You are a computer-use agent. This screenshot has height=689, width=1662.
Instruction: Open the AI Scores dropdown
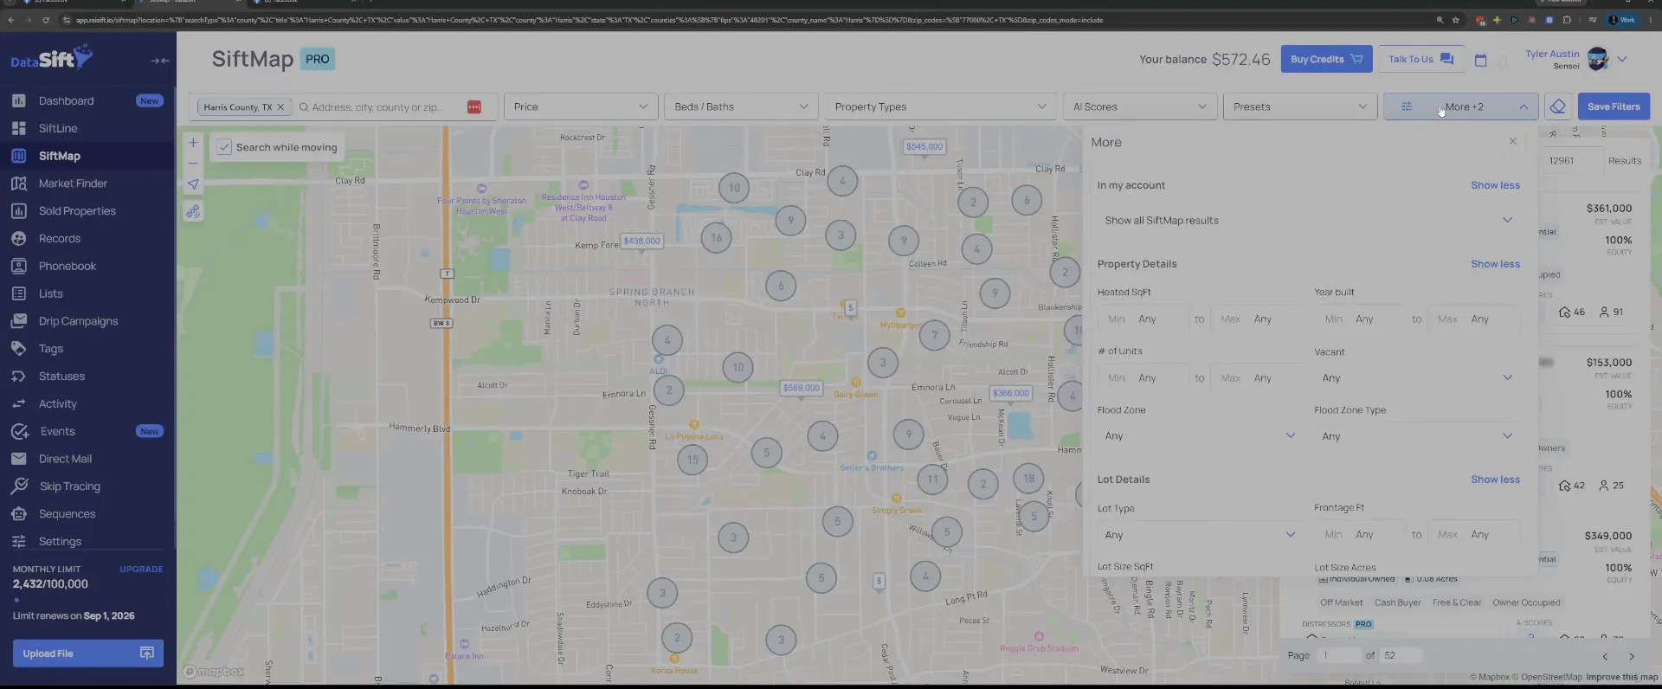click(1139, 106)
